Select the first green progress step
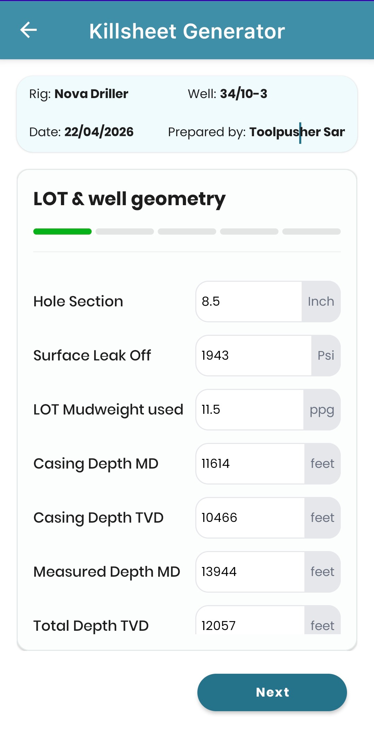The width and height of the screenshot is (374, 733). (62, 232)
